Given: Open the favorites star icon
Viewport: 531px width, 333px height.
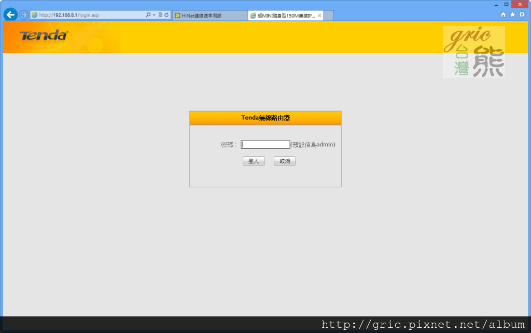Looking at the screenshot, I should pos(513,15).
